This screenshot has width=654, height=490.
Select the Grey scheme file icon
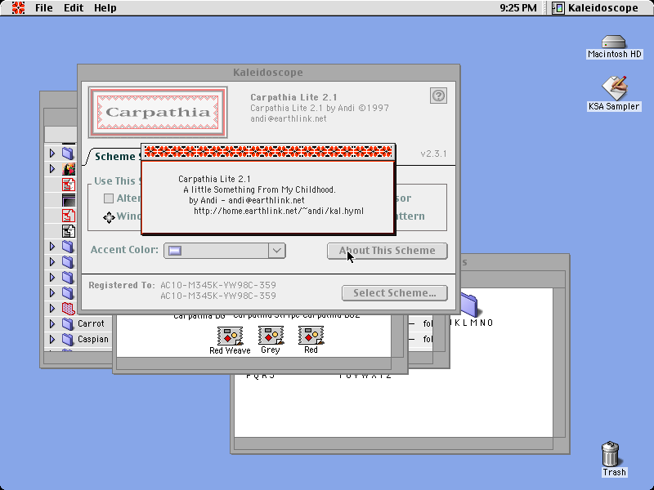pyautogui.click(x=271, y=336)
